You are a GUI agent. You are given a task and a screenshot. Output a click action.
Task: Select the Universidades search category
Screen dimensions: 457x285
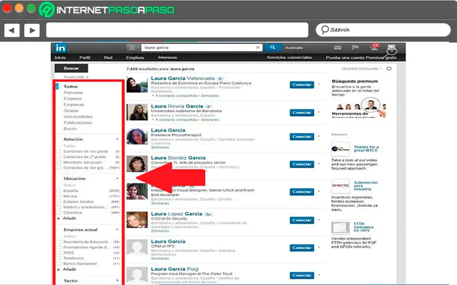(78, 117)
